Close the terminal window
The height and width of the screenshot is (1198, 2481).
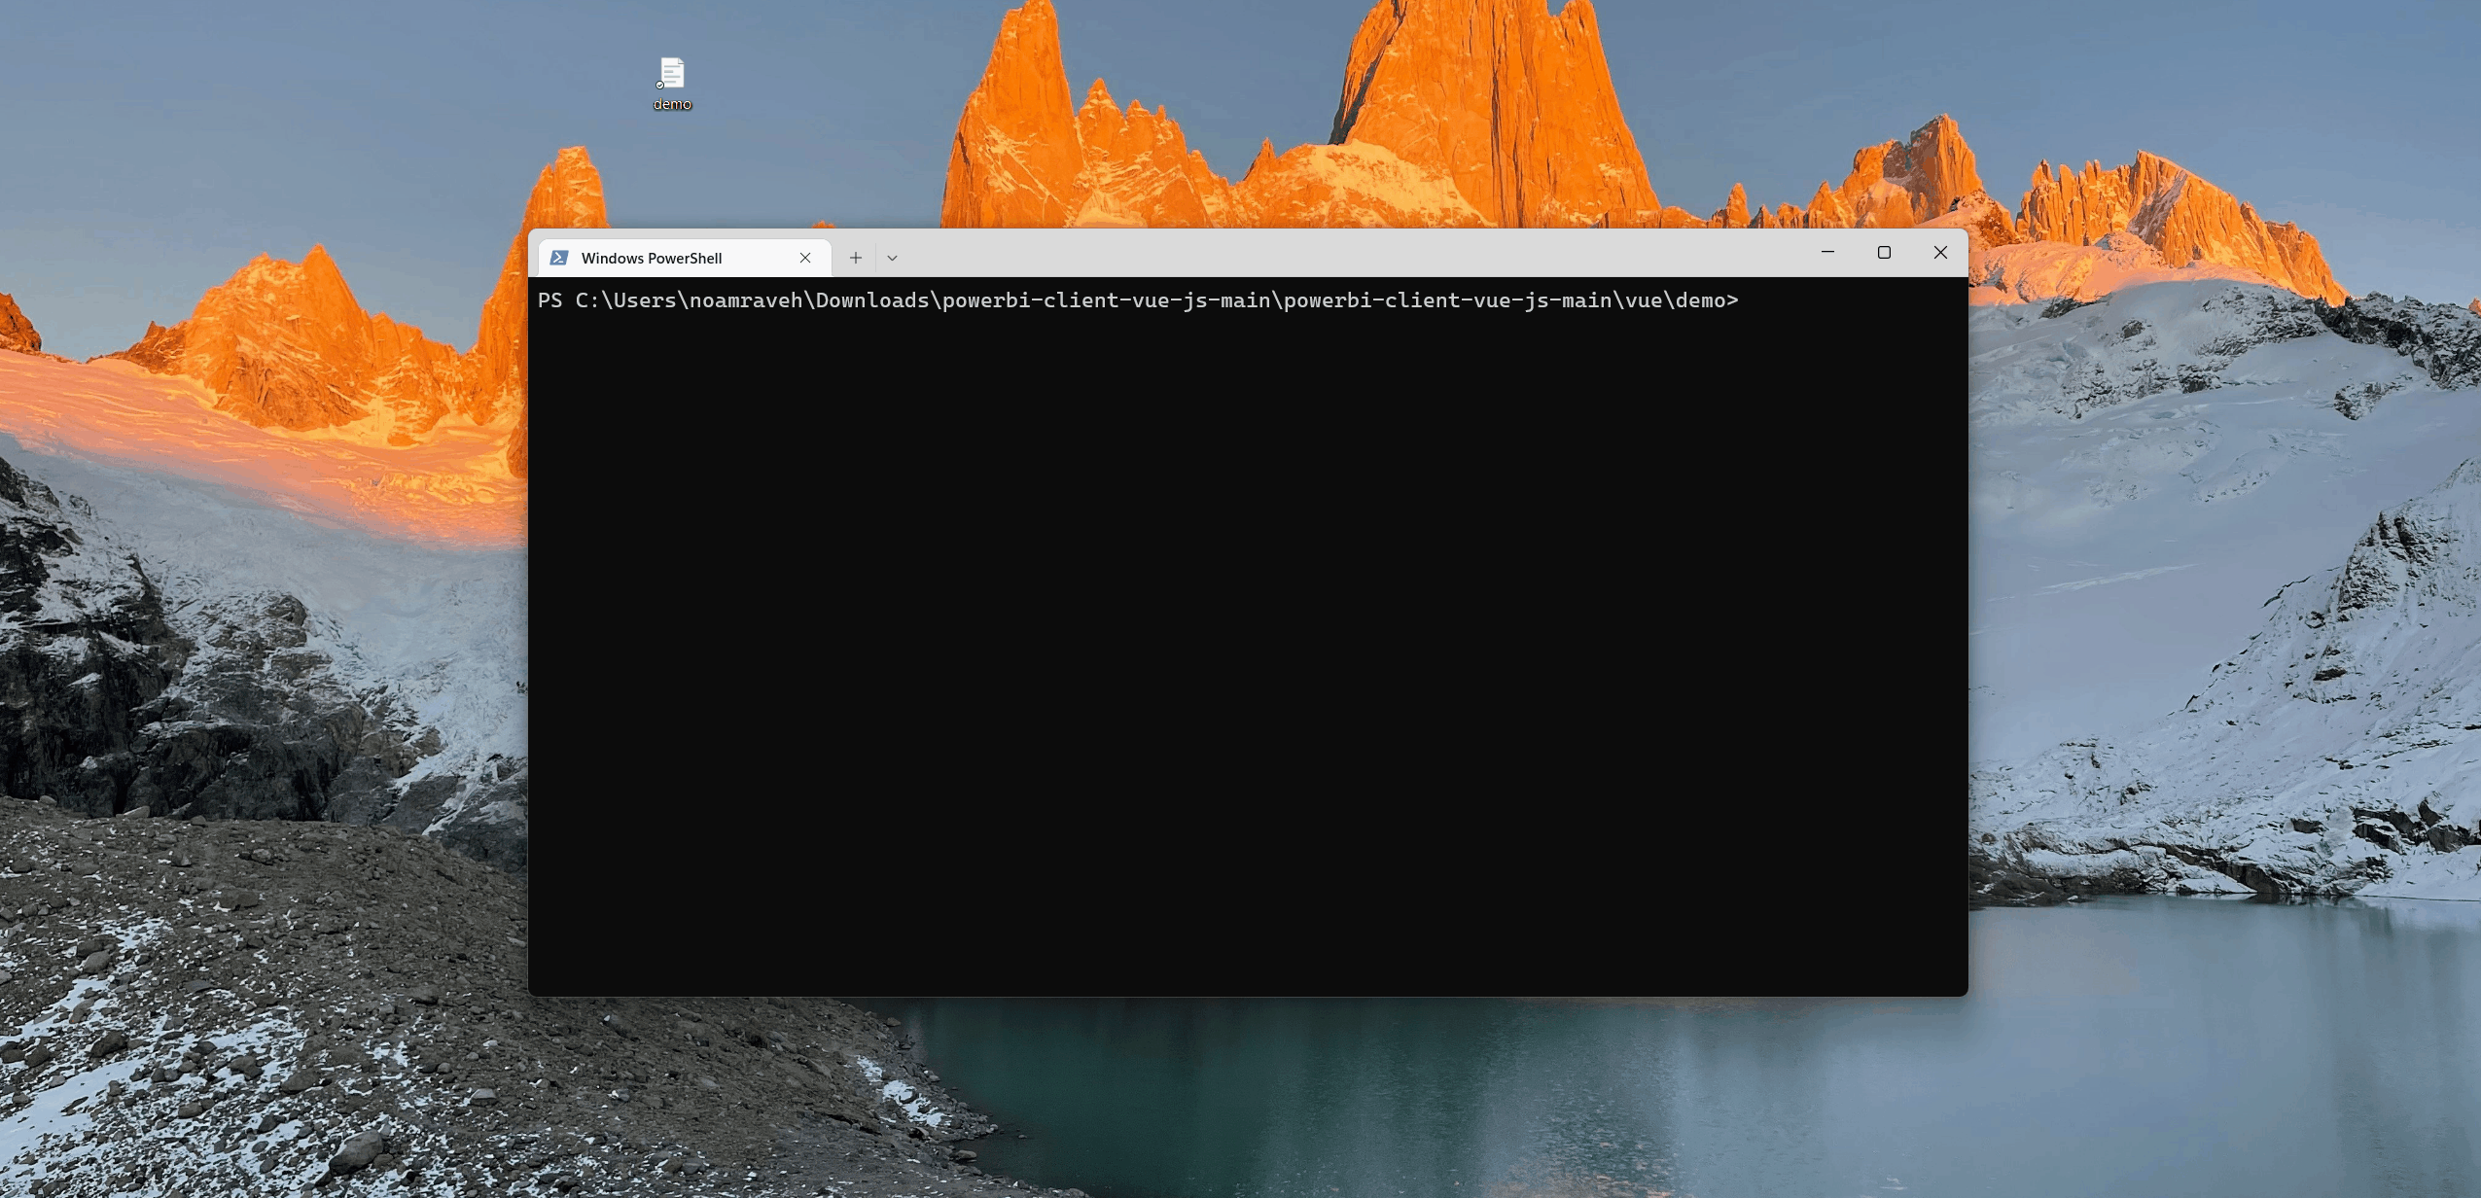click(x=1940, y=252)
